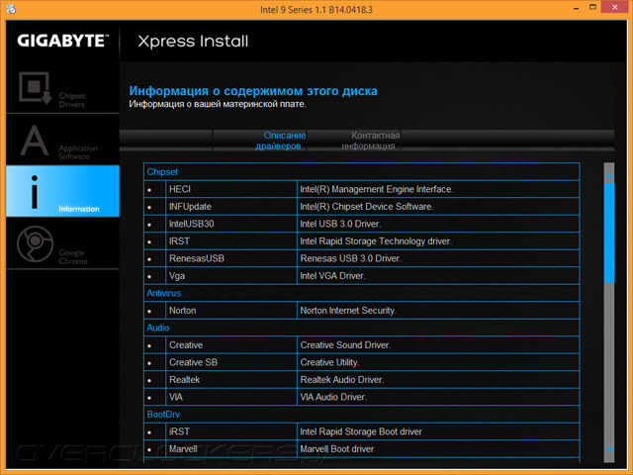The image size is (633, 475).
Task: Open the Chipset Drivers section icon
Action: tap(36, 88)
